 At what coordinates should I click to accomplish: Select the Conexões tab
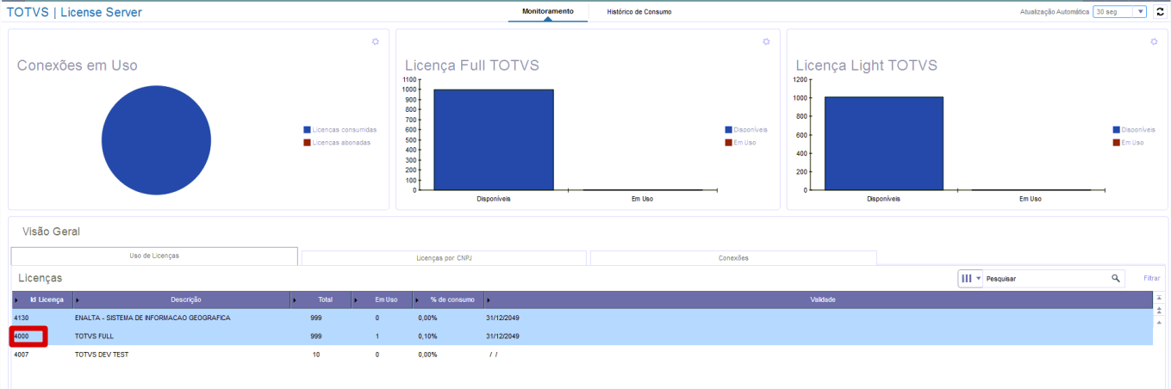[x=733, y=257]
